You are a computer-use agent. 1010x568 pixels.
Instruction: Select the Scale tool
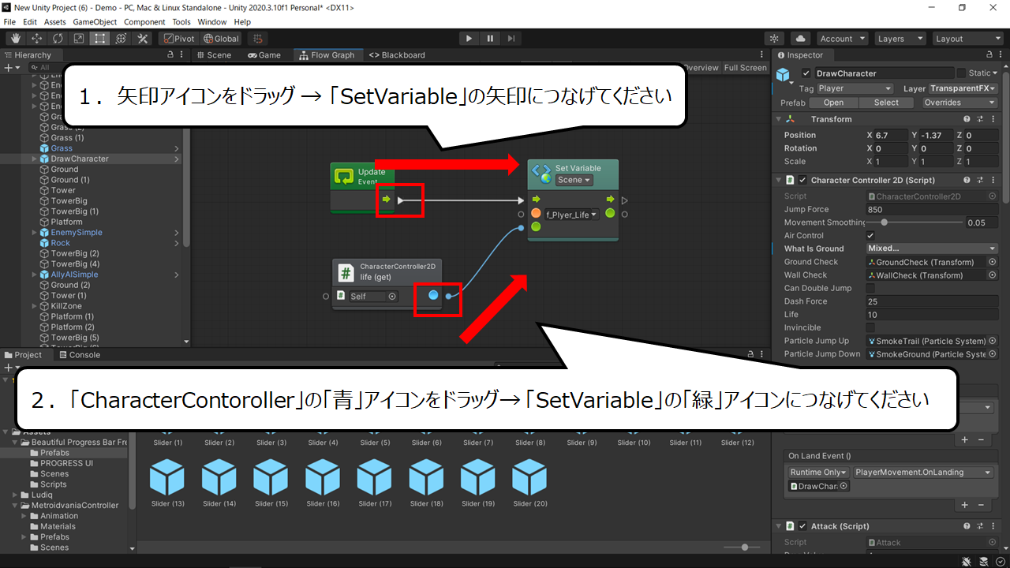point(79,39)
